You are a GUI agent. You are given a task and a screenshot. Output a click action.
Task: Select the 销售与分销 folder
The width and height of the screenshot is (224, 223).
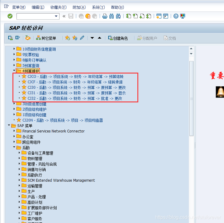[x=36, y=170]
